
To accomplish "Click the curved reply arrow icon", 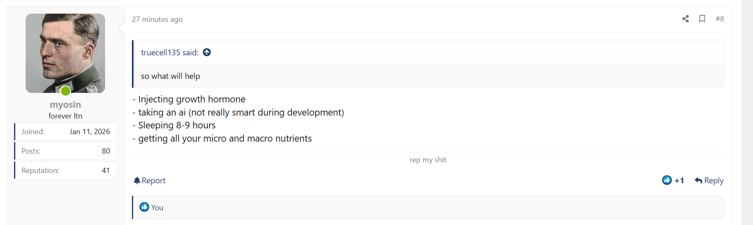I will 698,180.
